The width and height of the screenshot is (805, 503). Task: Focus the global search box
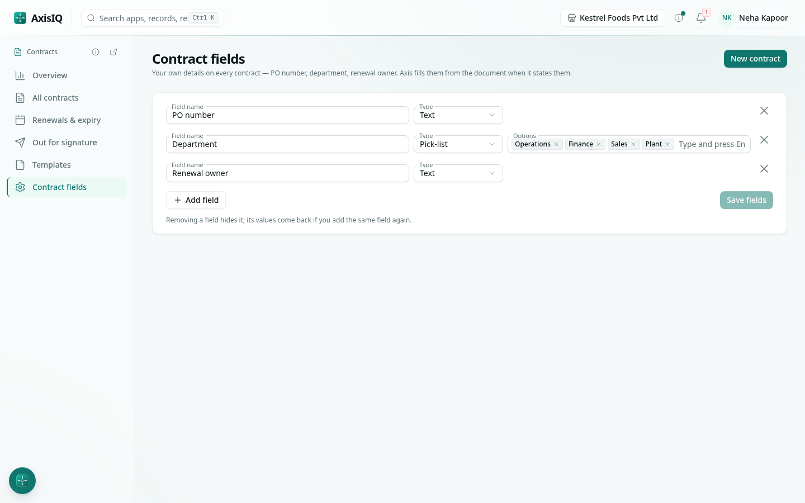pos(153,18)
